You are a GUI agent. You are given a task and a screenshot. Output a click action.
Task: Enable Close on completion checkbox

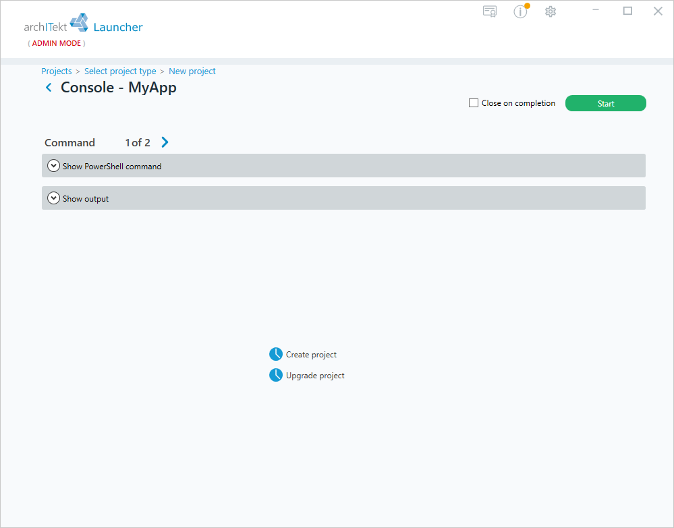[473, 103]
